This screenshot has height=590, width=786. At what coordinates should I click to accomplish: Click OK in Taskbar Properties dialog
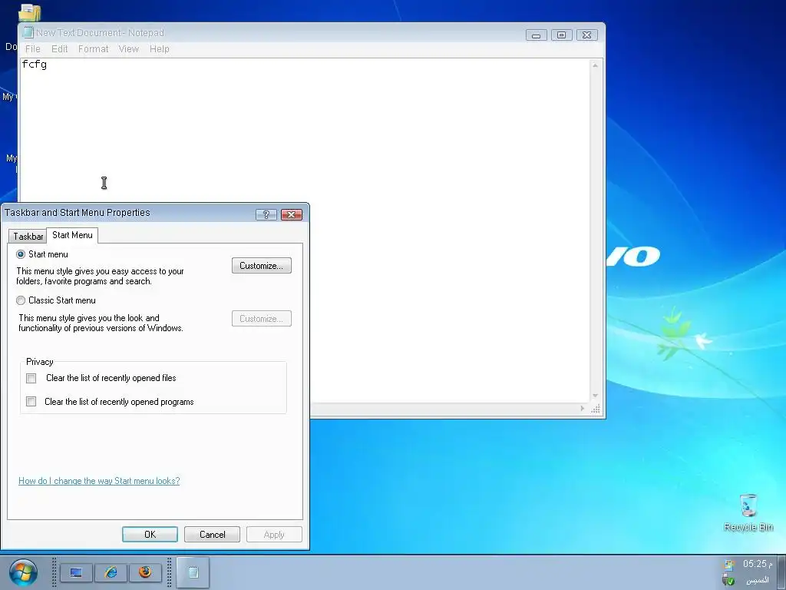pyautogui.click(x=150, y=535)
